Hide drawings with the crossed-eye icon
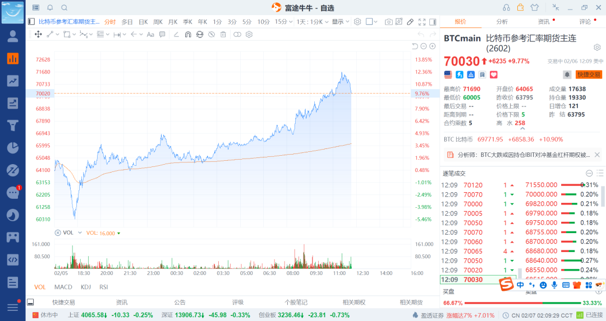Viewport: 606px width, 321px height. 212,34
